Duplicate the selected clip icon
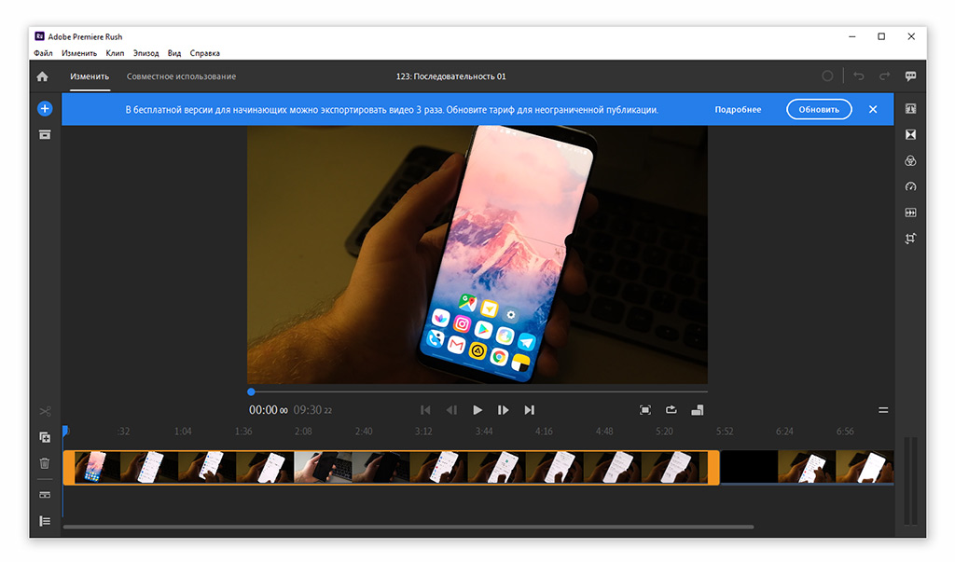This screenshot has width=955, height=562. click(45, 437)
